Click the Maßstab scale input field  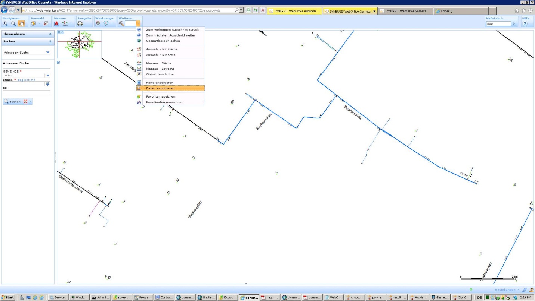click(x=498, y=23)
